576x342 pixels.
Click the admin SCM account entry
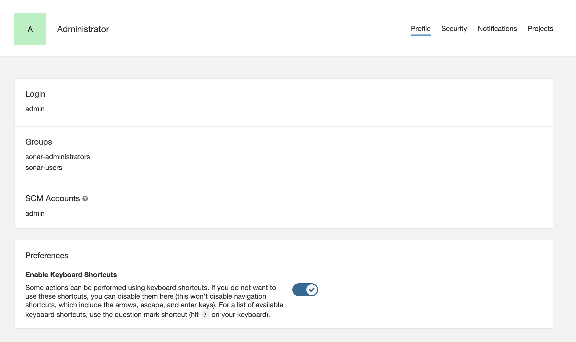coord(35,213)
